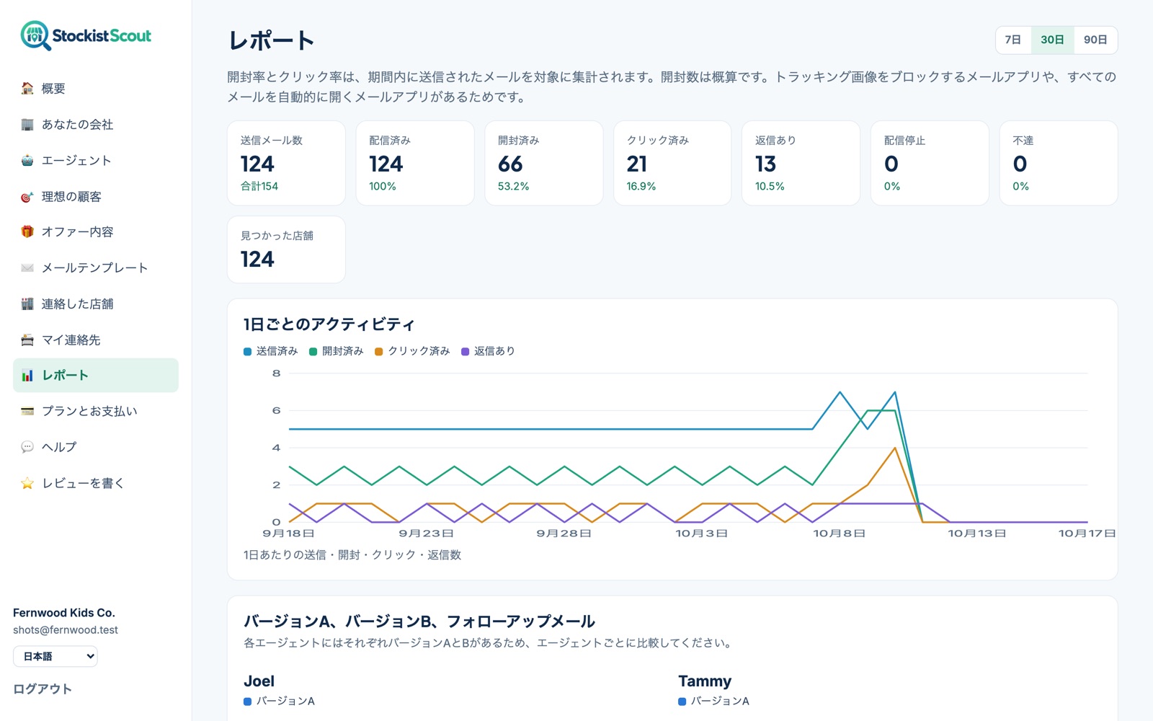Click the card-index icon beside マイ連絡先

27,340
